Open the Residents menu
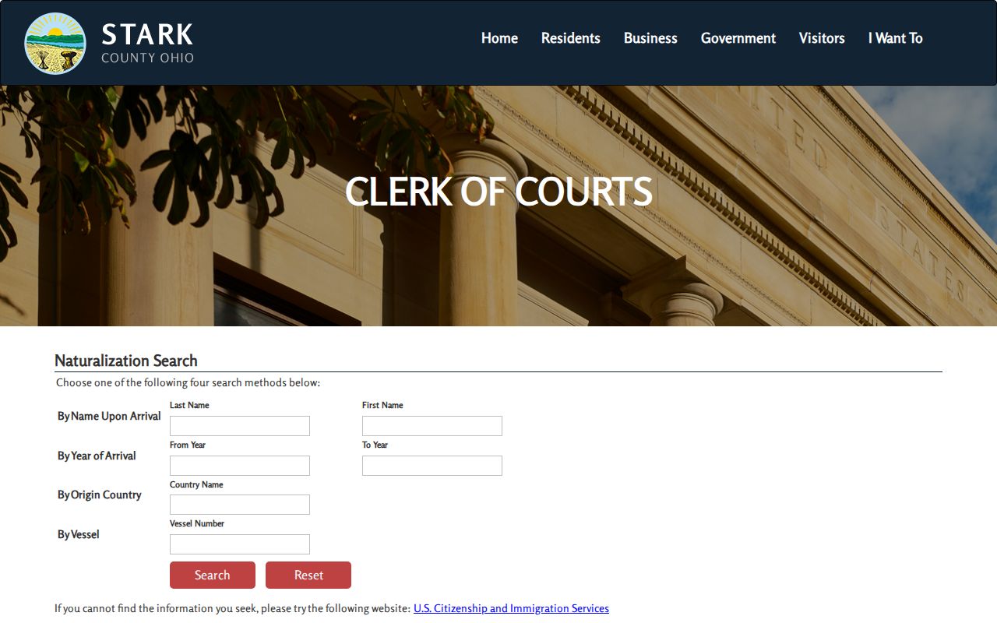The image size is (997, 623). click(571, 38)
